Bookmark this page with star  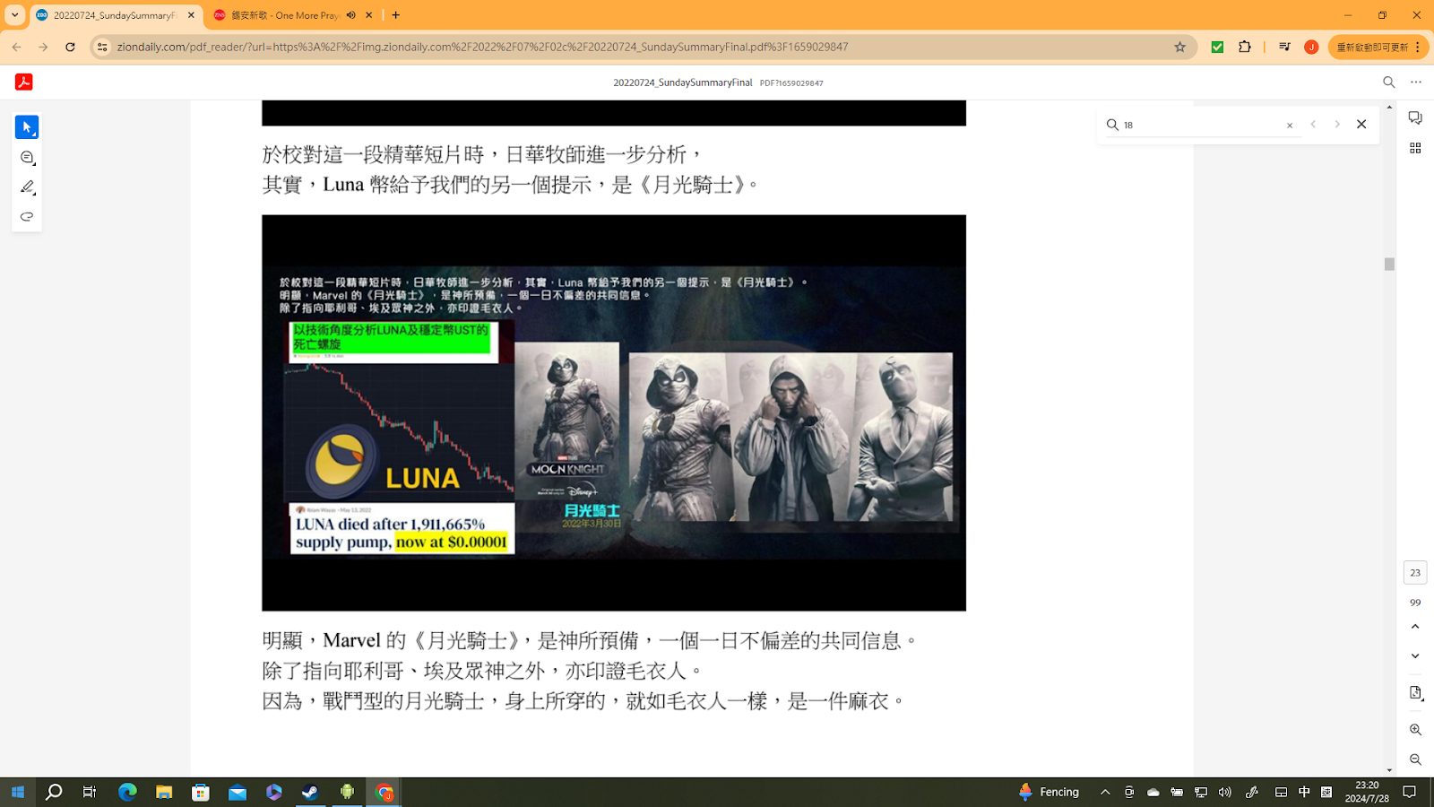(x=1179, y=47)
